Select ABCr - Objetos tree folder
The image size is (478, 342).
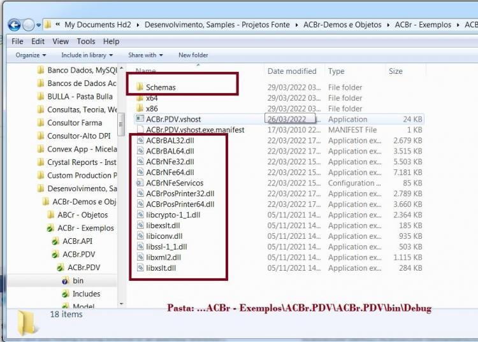78,215
